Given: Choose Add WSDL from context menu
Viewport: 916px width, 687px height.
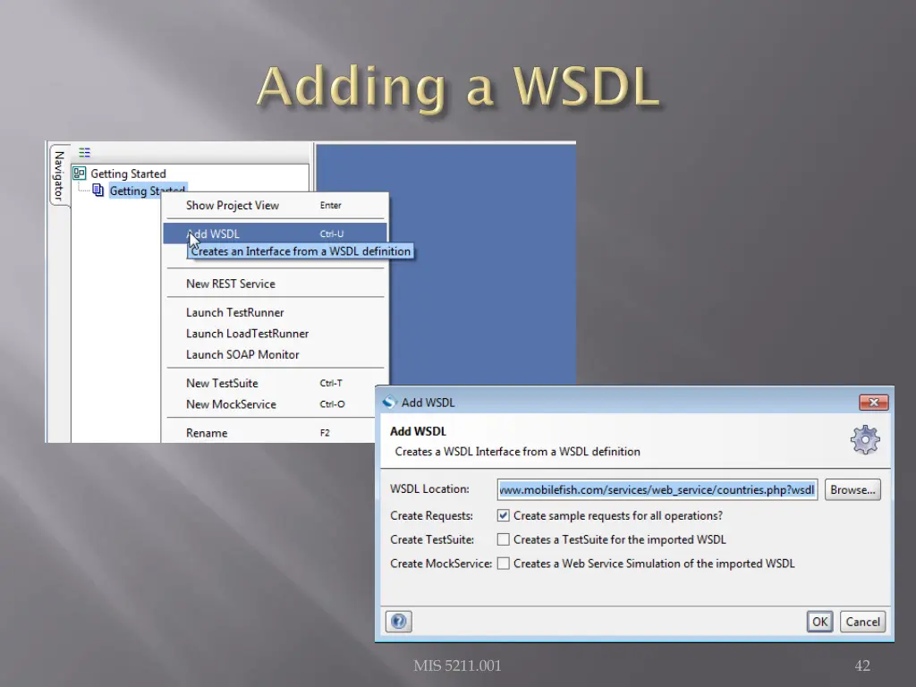Looking at the screenshot, I should 215,234.
